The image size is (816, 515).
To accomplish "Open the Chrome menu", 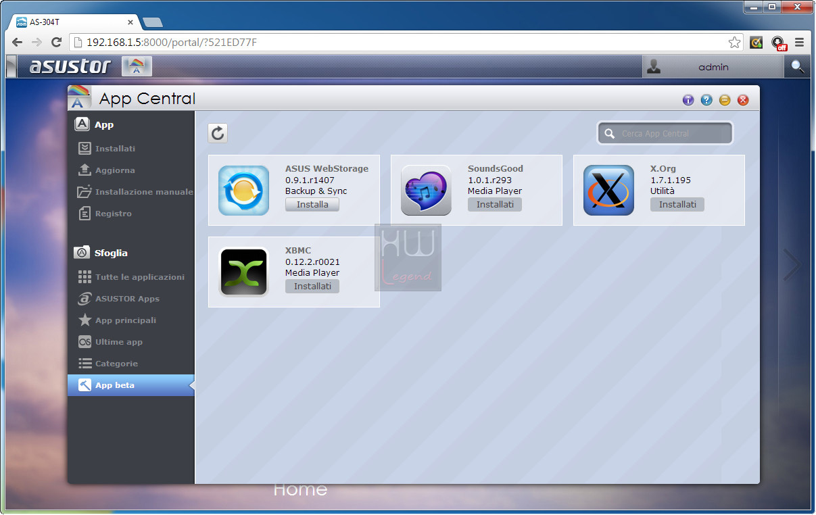I will click(x=800, y=42).
